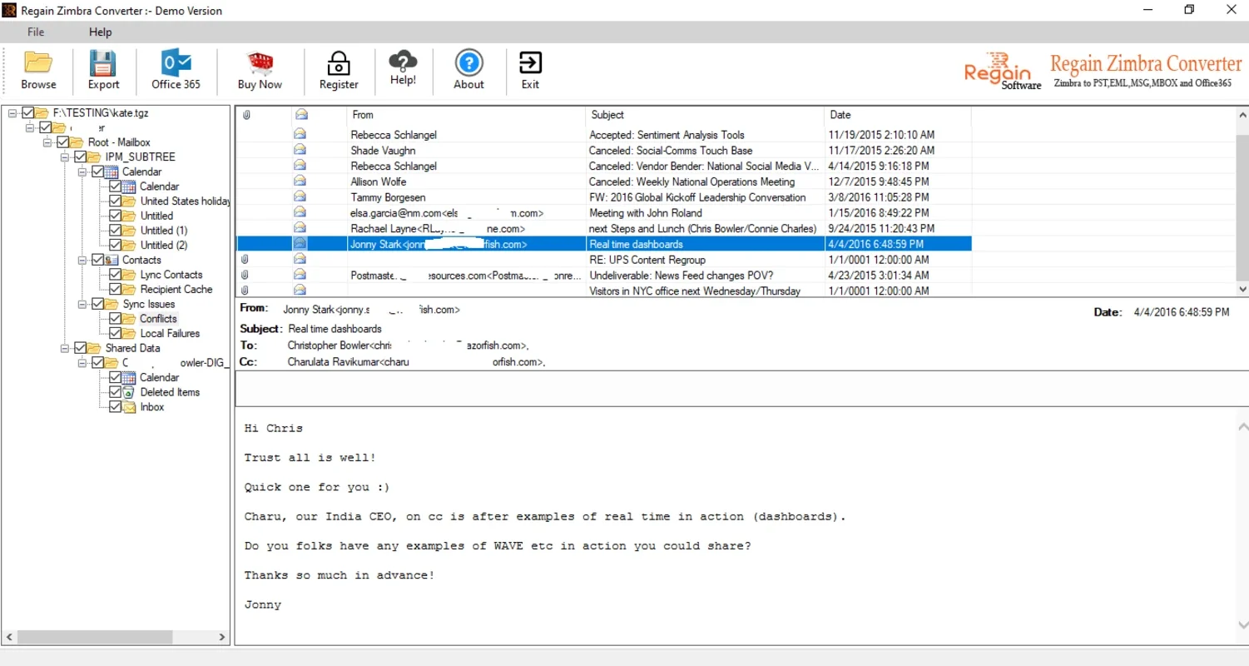1249x666 pixels.
Task: Uncheck the Deleted Items checkbox
Action: (x=116, y=392)
